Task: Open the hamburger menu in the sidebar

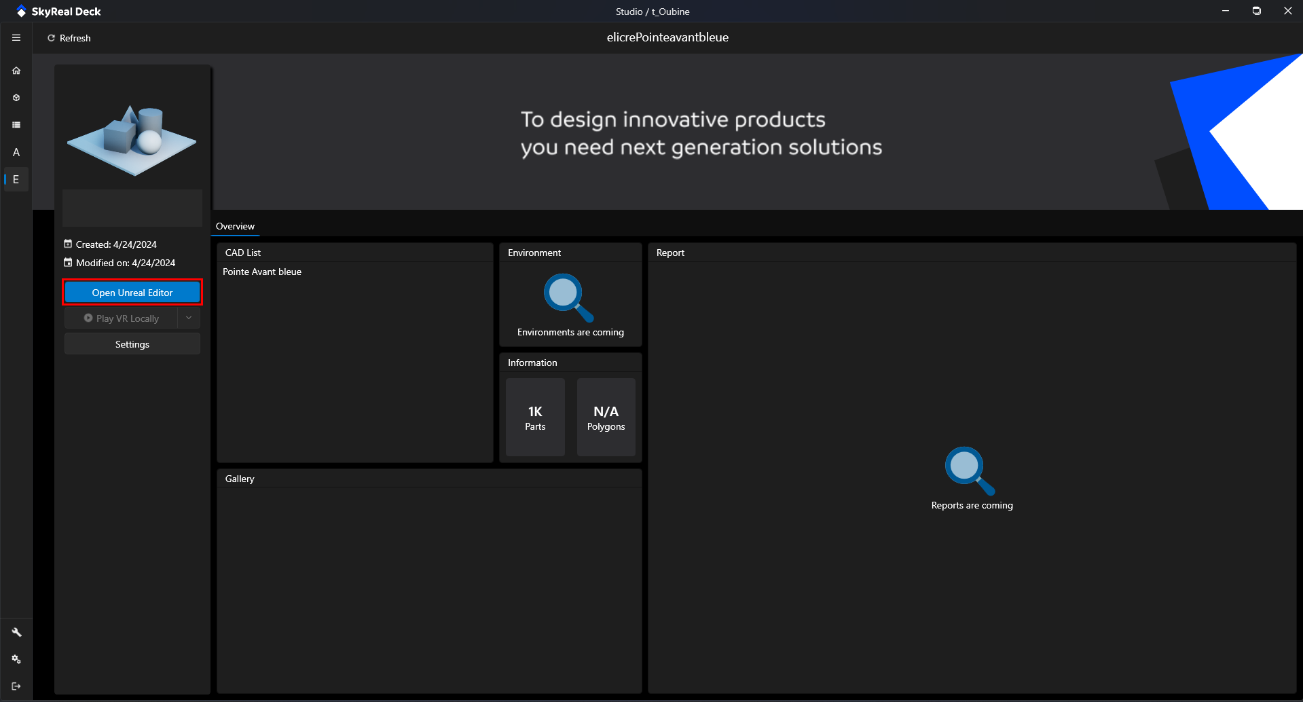Action: pyautogui.click(x=16, y=38)
